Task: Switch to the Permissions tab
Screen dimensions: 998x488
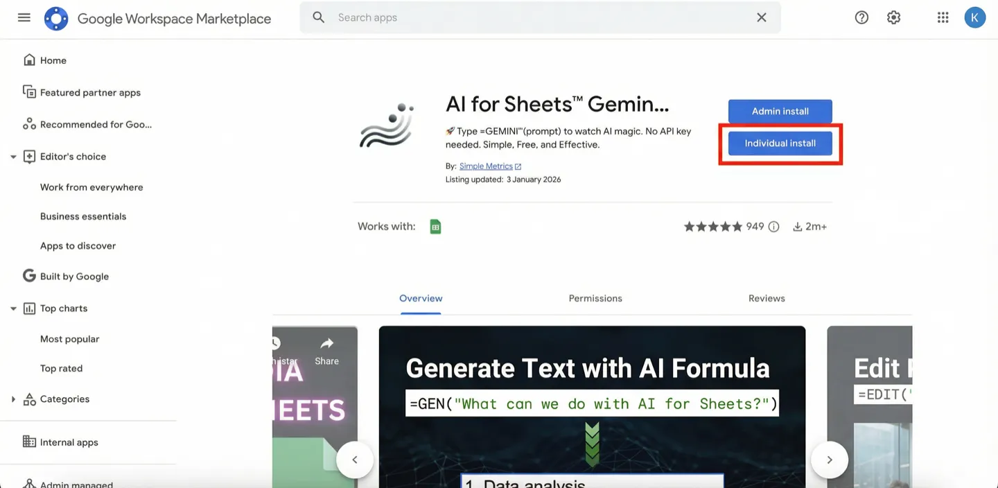Action: click(595, 298)
